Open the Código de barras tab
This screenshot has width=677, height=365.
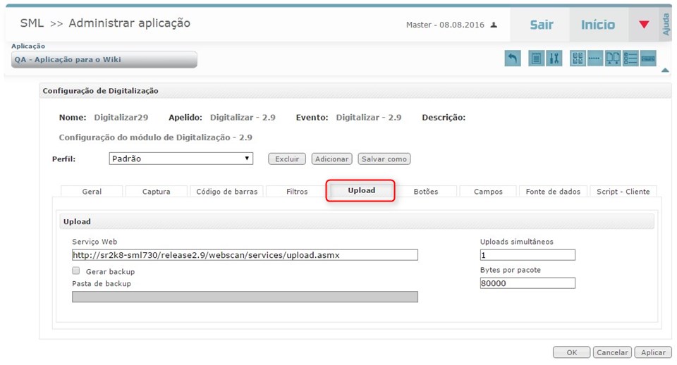[x=227, y=192]
